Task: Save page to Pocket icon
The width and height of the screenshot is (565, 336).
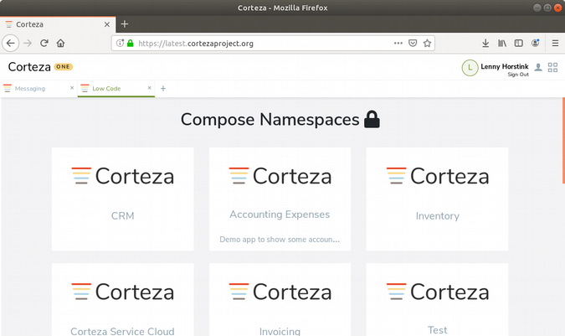Action: point(413,43)
